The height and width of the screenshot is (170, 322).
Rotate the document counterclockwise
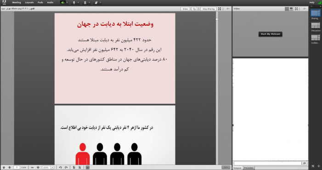point(60,168)
